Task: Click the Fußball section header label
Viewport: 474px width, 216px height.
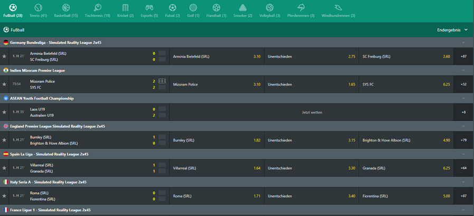Action: tap(17, 30)
